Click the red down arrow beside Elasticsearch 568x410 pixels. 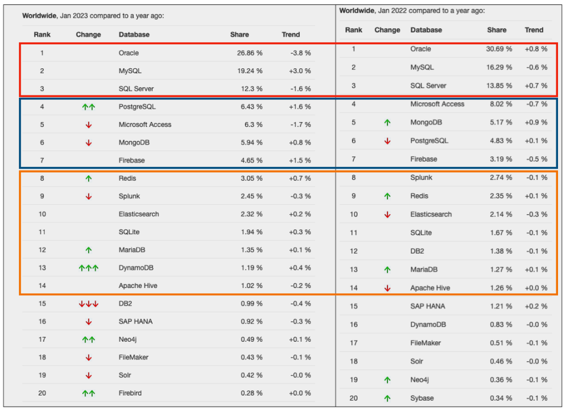tap(387, 215)
